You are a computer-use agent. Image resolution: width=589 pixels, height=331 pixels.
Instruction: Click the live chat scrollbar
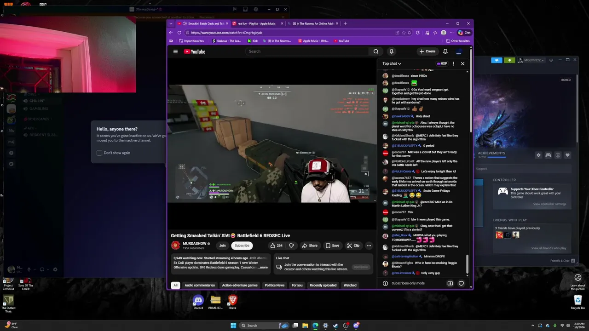(x=468, y=263)
